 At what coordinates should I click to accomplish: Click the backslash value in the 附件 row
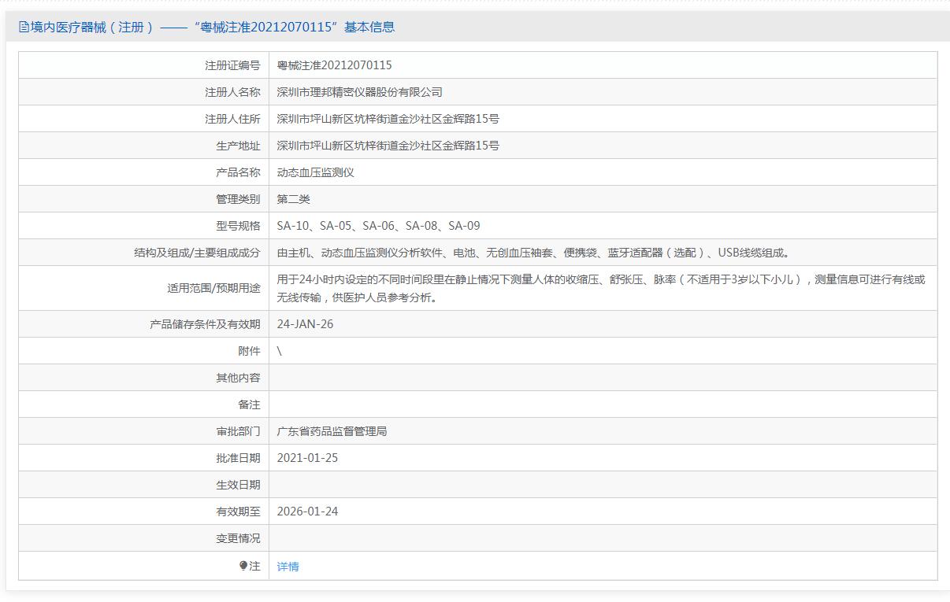(x=280, y=351)
